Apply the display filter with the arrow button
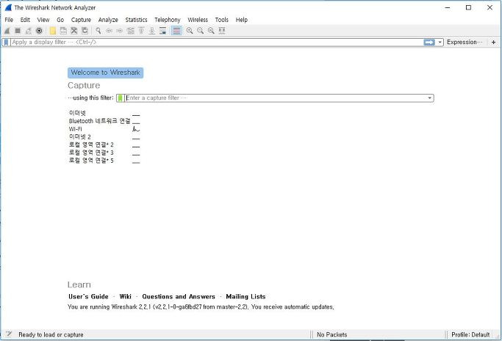This screenshot has height=341, width=502. [x=429, y=42]
